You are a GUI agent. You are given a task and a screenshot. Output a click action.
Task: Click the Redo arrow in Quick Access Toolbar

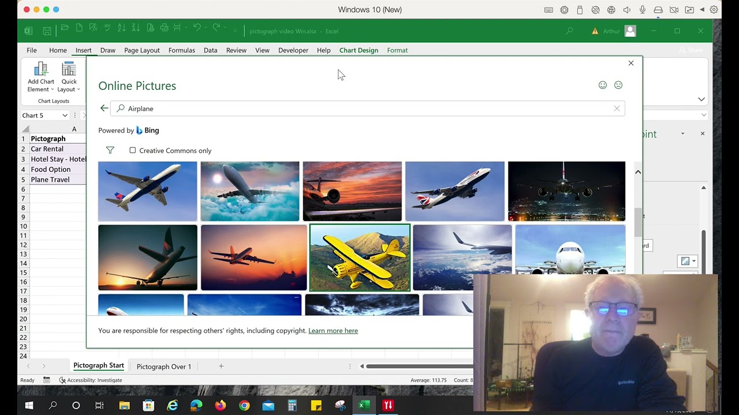coord(216,28)
